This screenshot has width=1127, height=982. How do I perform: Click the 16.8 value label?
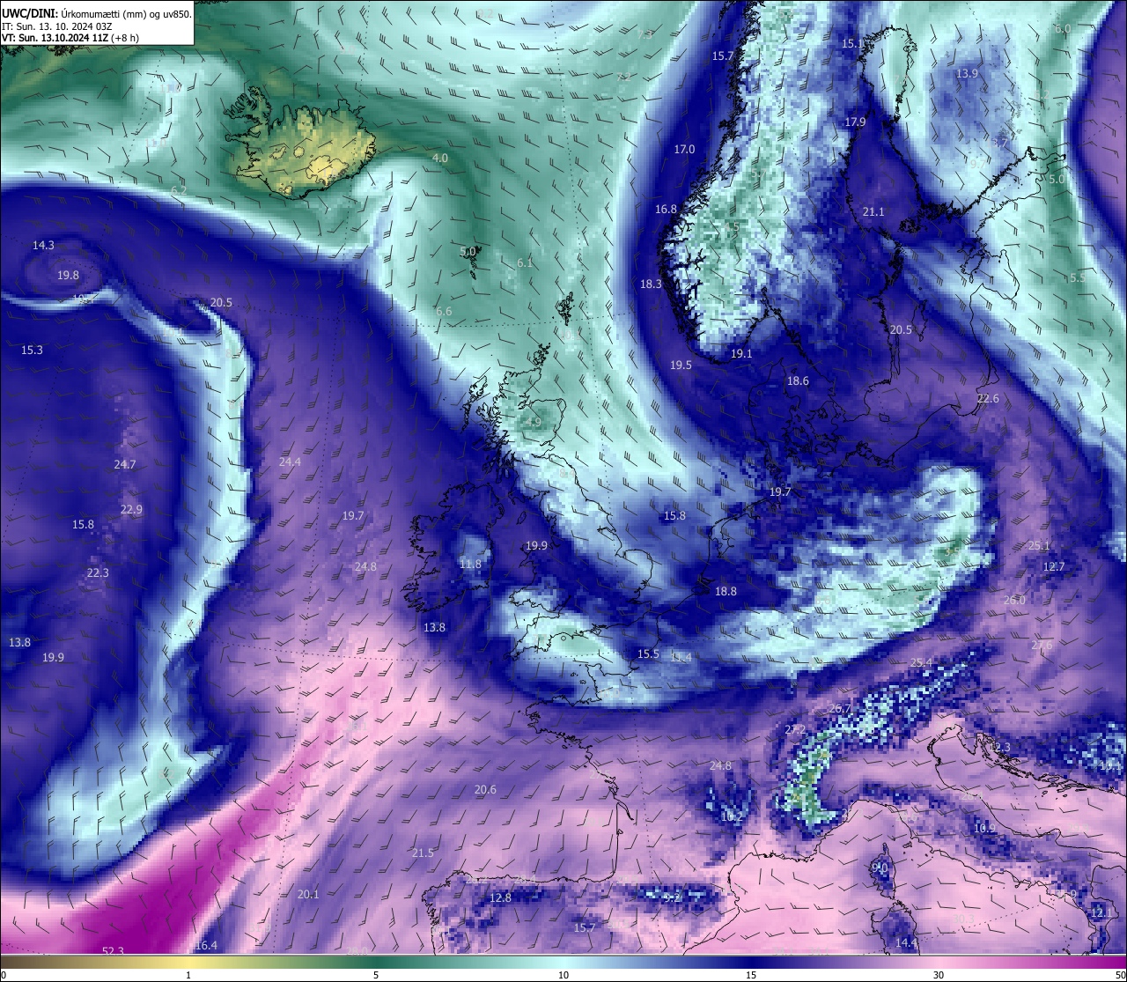(666, 210)
